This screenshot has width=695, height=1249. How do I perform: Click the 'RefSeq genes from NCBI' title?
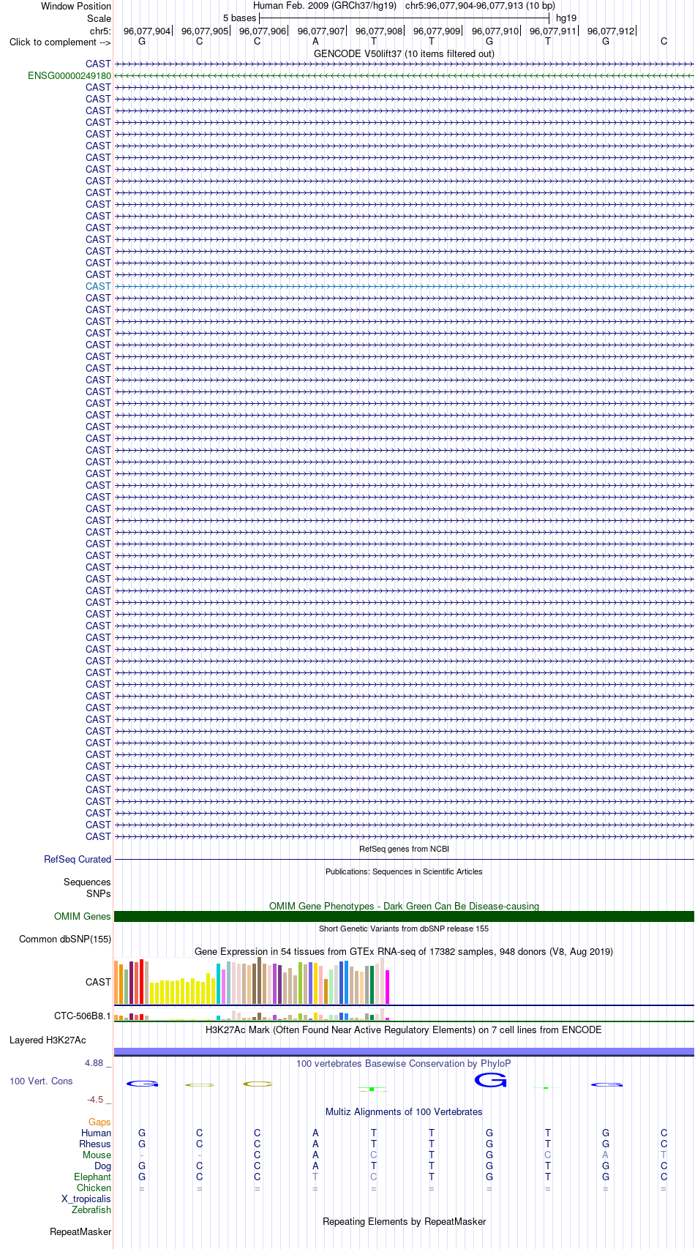(404, 849)
